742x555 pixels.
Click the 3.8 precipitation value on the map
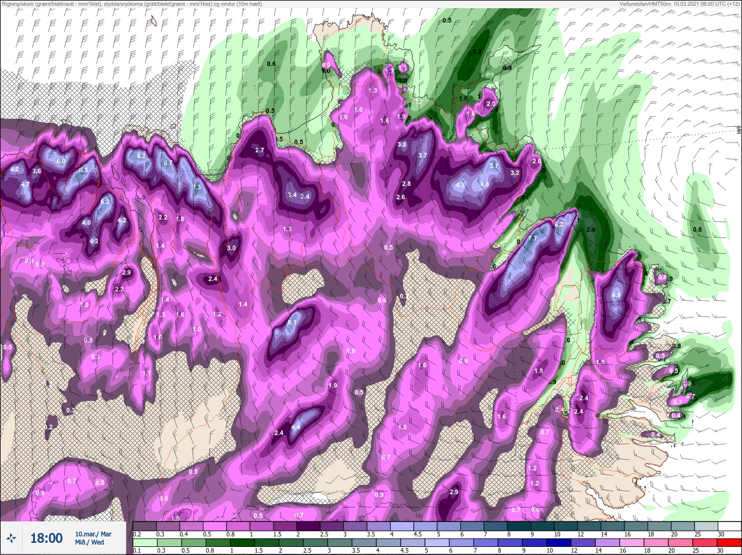coord(402,144)
